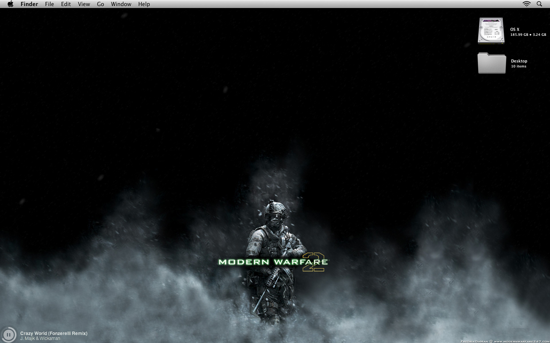Click the Wi-Fi status icon

coord(527,4)
